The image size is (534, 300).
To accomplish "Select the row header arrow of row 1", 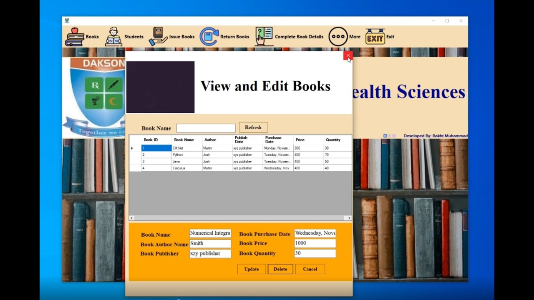I will click(x=135, y=148).
